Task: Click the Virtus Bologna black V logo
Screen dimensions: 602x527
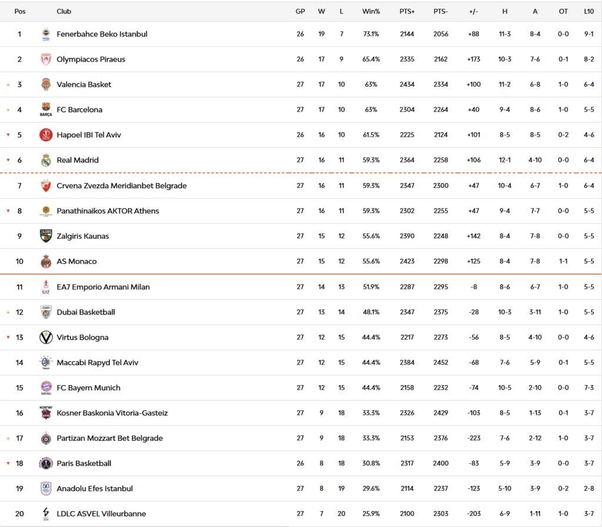Action: click(x=46, y=337)
